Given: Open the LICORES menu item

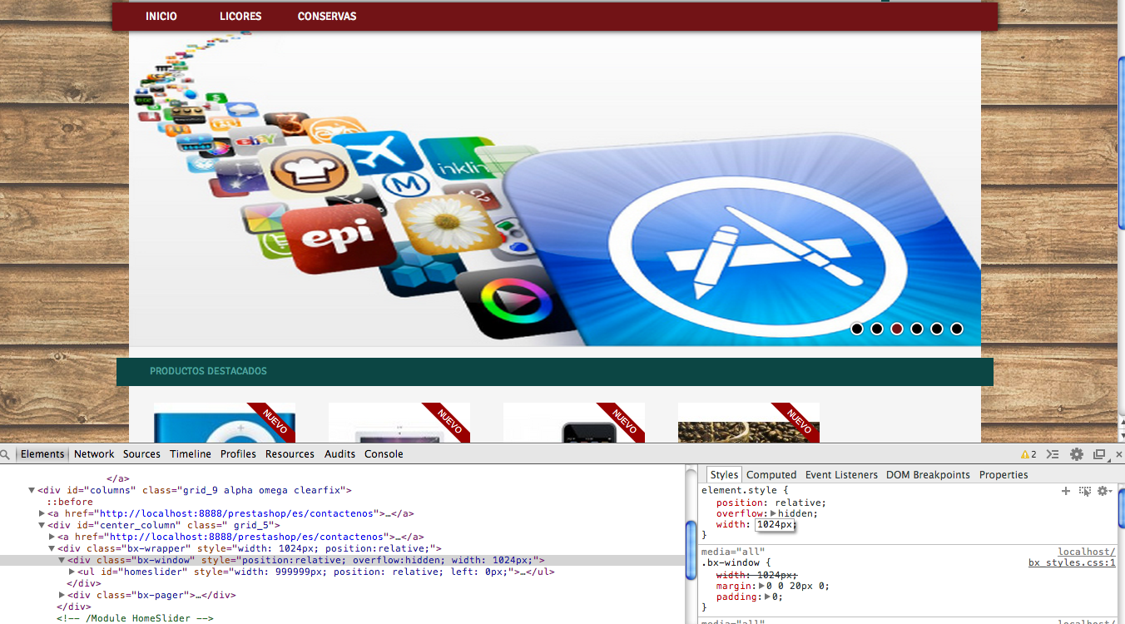Looking at the screenshot, I should (x=240, y=17).
